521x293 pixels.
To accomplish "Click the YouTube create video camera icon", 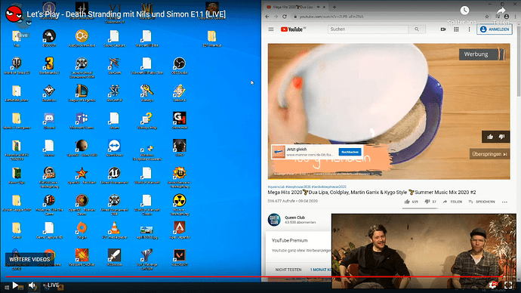I will [x=443, y=29].
